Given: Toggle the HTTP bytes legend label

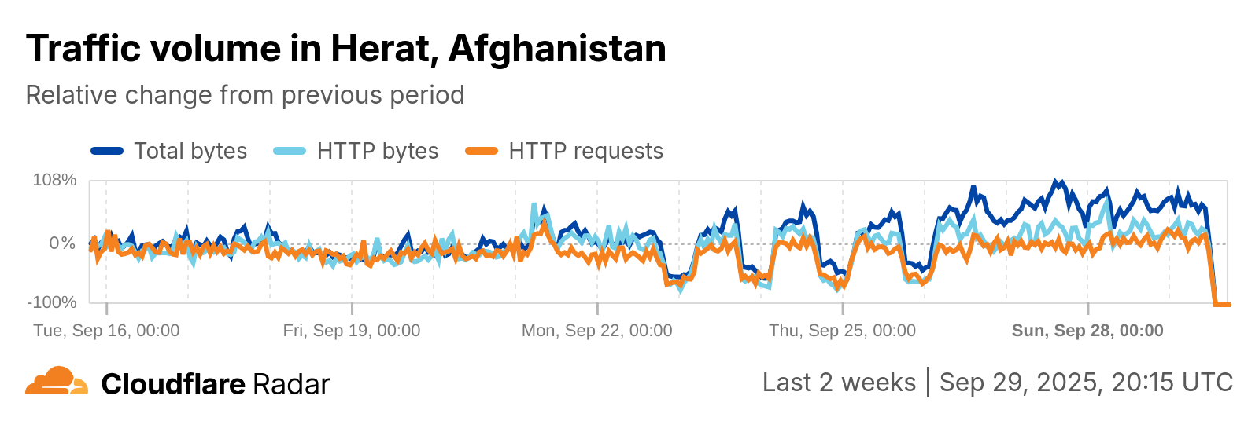Looking at the screenshot, I should pyautogui.click(x=378, y=151).
